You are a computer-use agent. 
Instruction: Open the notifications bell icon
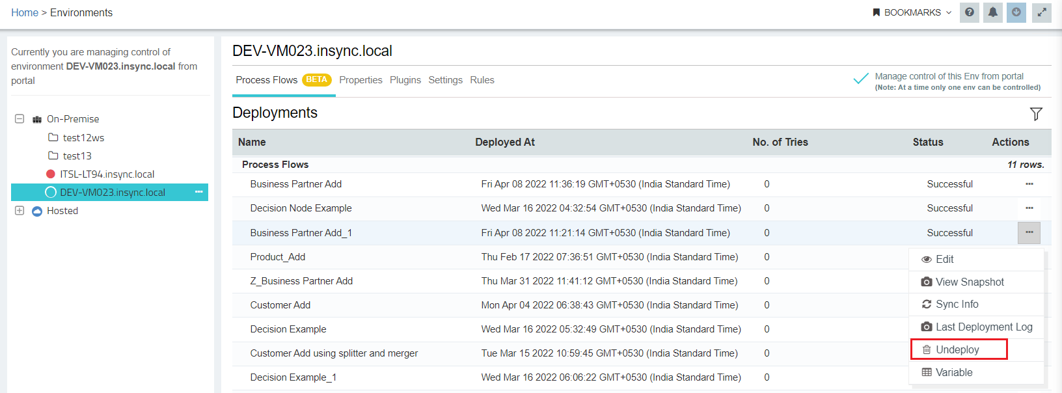992,12
